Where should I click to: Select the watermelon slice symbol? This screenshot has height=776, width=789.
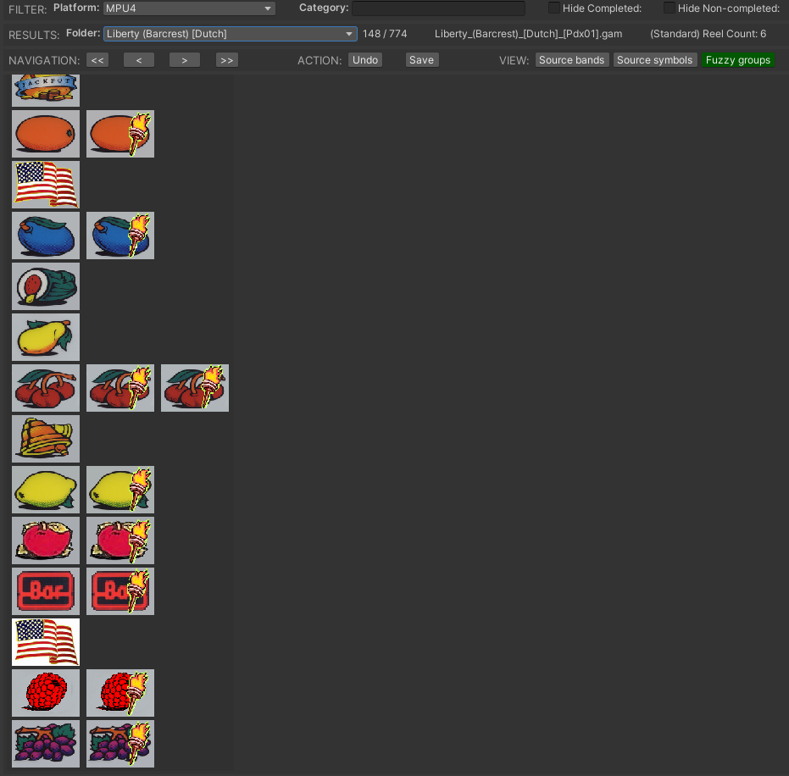(46, 286)
